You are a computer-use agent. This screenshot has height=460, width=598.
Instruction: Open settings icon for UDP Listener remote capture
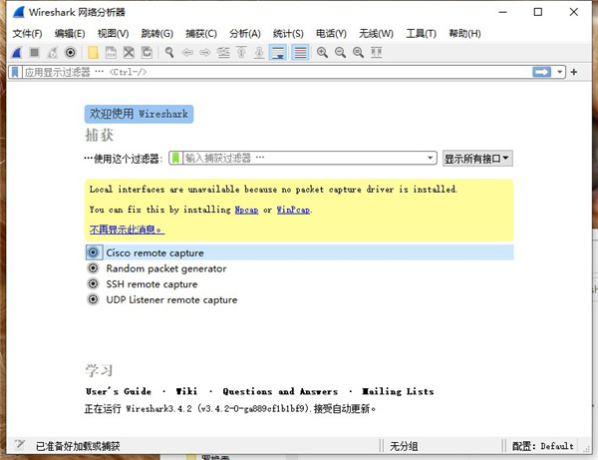pyautogui.click(x=94, y=299)
